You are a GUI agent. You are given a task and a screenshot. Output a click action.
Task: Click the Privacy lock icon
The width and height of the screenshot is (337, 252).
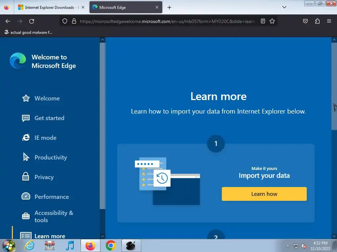coord(26,176)
